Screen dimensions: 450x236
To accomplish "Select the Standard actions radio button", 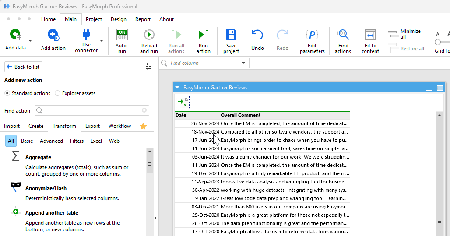I will point(7,93).
